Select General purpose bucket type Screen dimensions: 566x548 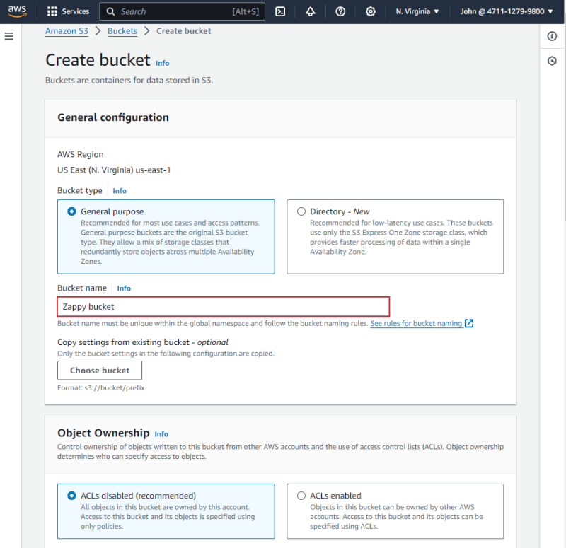coord(72,211)
